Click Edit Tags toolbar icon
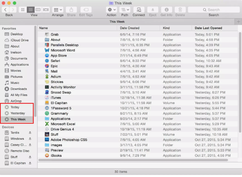The image size is (242, 177). [86, 10]
